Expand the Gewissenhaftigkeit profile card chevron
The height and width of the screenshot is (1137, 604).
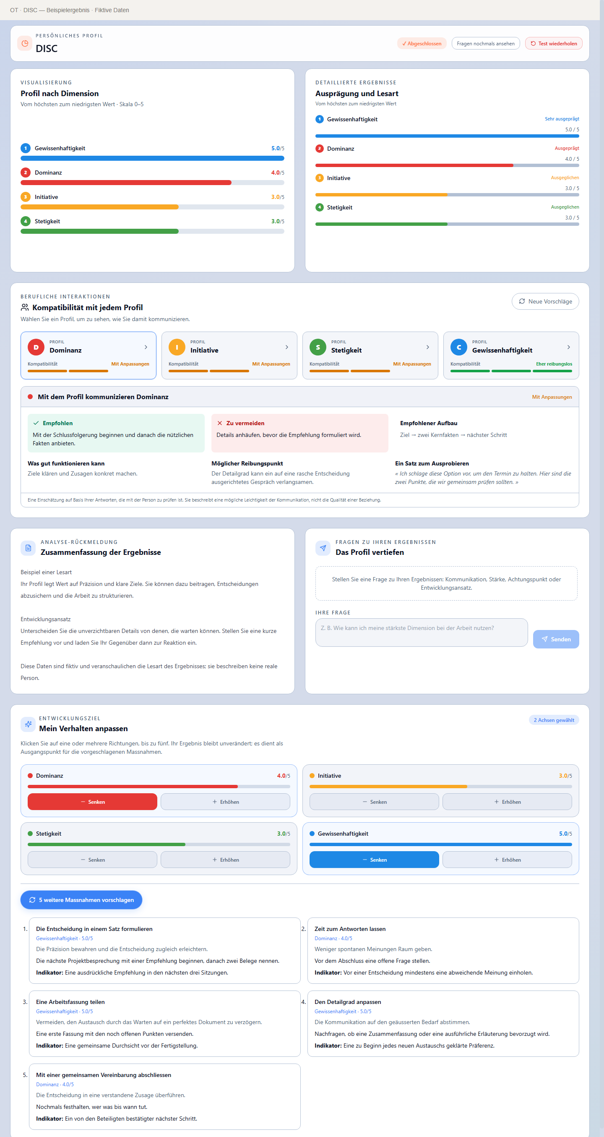point(569,347)
